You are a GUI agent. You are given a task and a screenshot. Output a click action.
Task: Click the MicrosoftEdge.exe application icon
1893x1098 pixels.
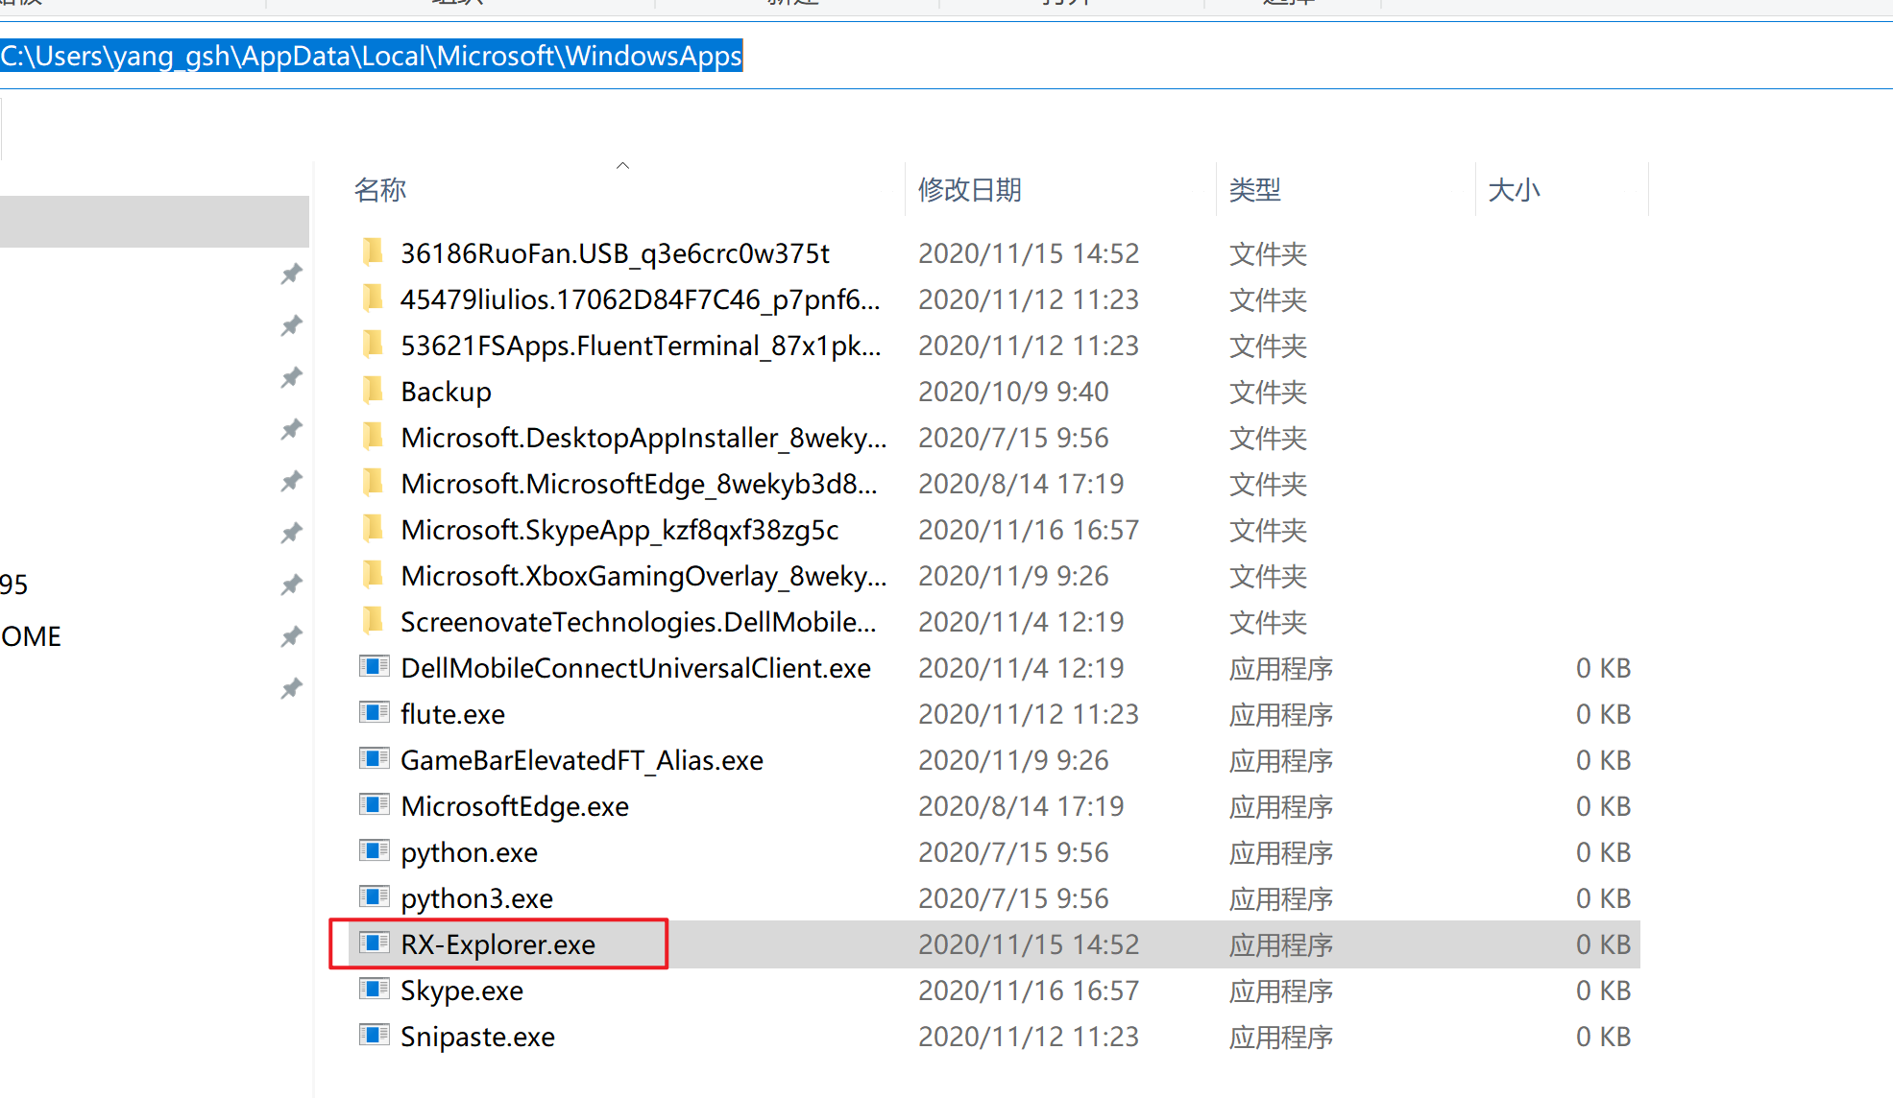tap(375, 805)
